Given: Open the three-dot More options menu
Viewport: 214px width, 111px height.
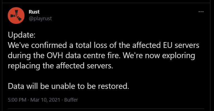Looking at the screenshot, I should click(x=201, y=12).
